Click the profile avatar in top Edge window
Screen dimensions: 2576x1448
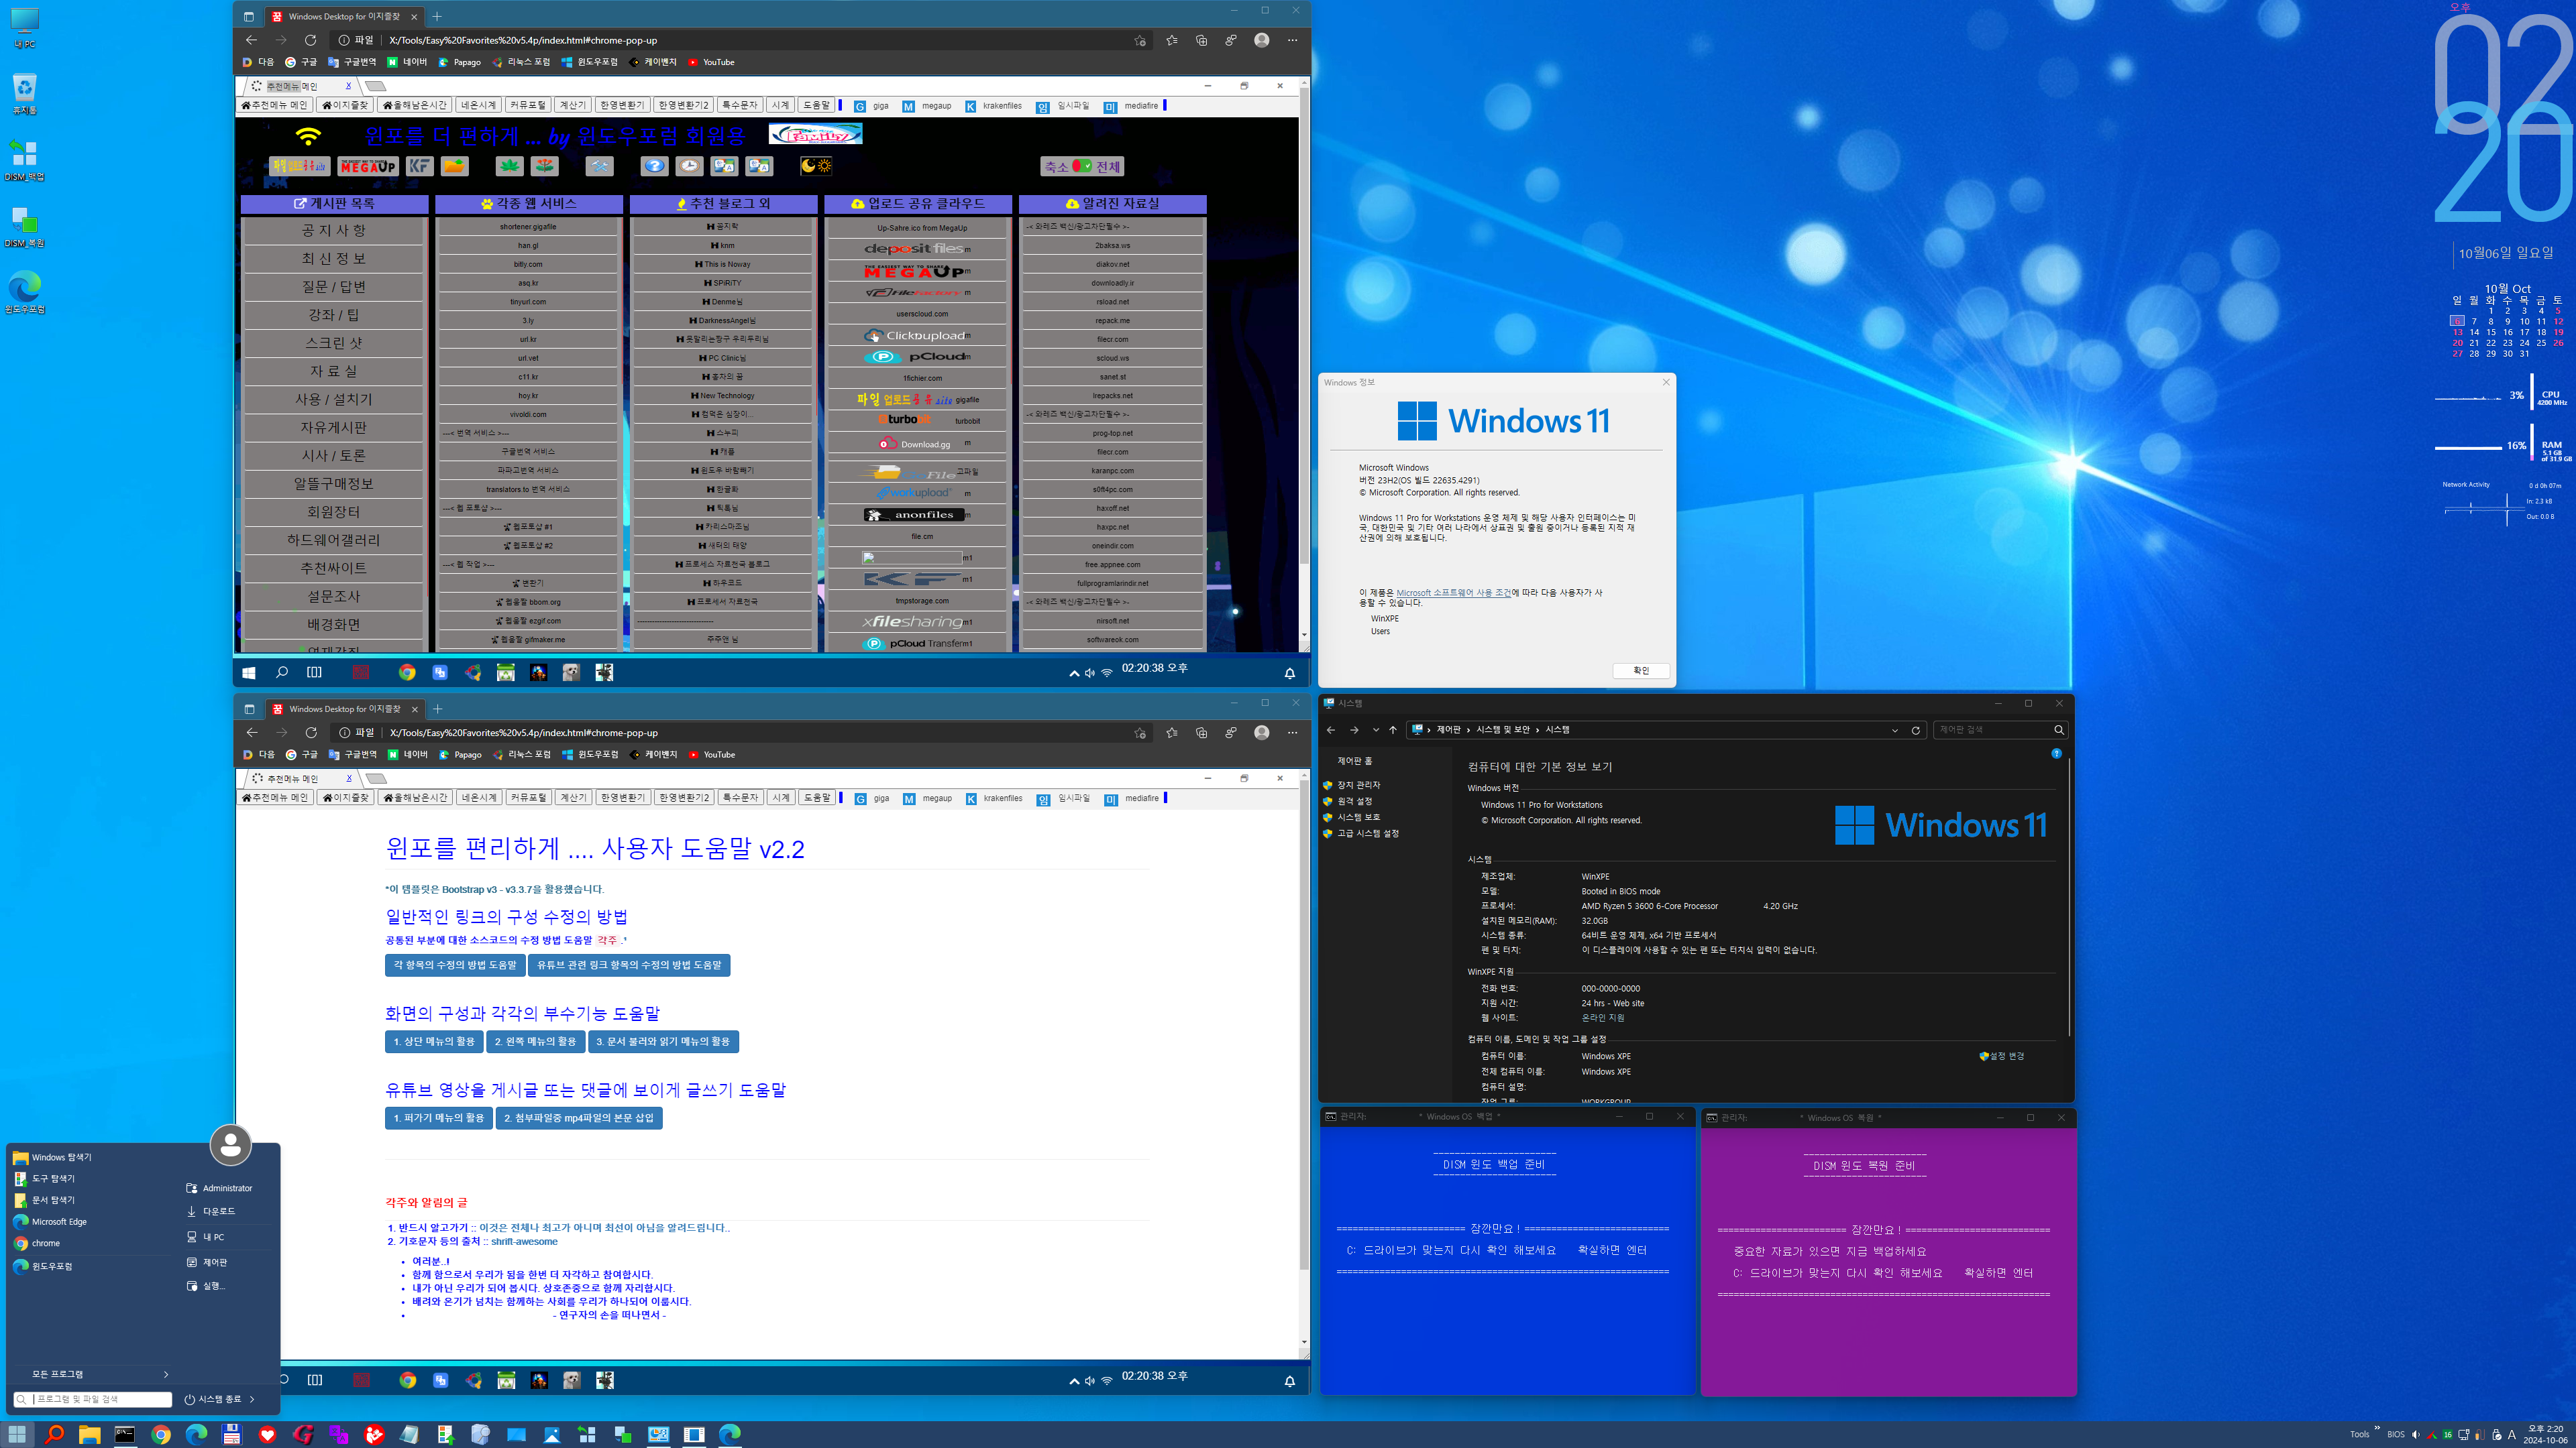click(1262, 40)
